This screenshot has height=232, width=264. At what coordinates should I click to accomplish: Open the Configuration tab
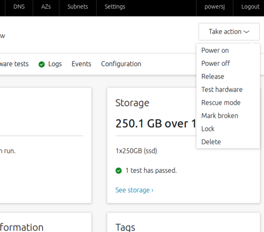121,64
